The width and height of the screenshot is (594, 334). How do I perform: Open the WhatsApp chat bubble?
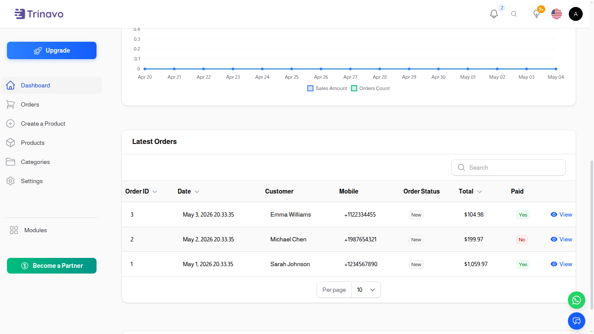tap(577, 300)
